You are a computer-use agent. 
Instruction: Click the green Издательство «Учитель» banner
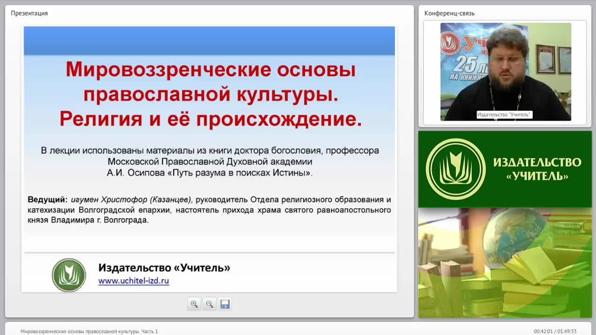pos(505,169)
